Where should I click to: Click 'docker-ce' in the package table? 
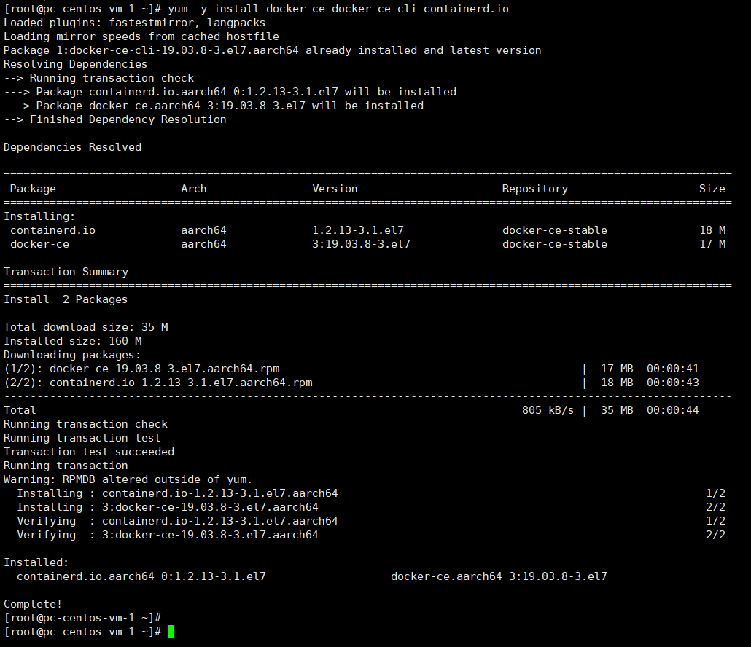40,245
